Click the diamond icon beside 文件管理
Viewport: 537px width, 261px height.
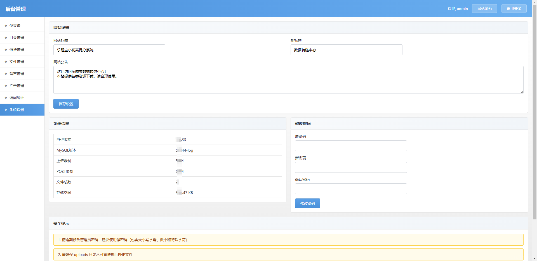(6, 62)
